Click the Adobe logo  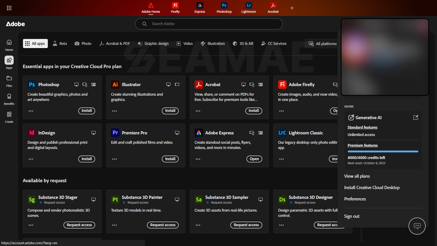(x=16, y=24)
